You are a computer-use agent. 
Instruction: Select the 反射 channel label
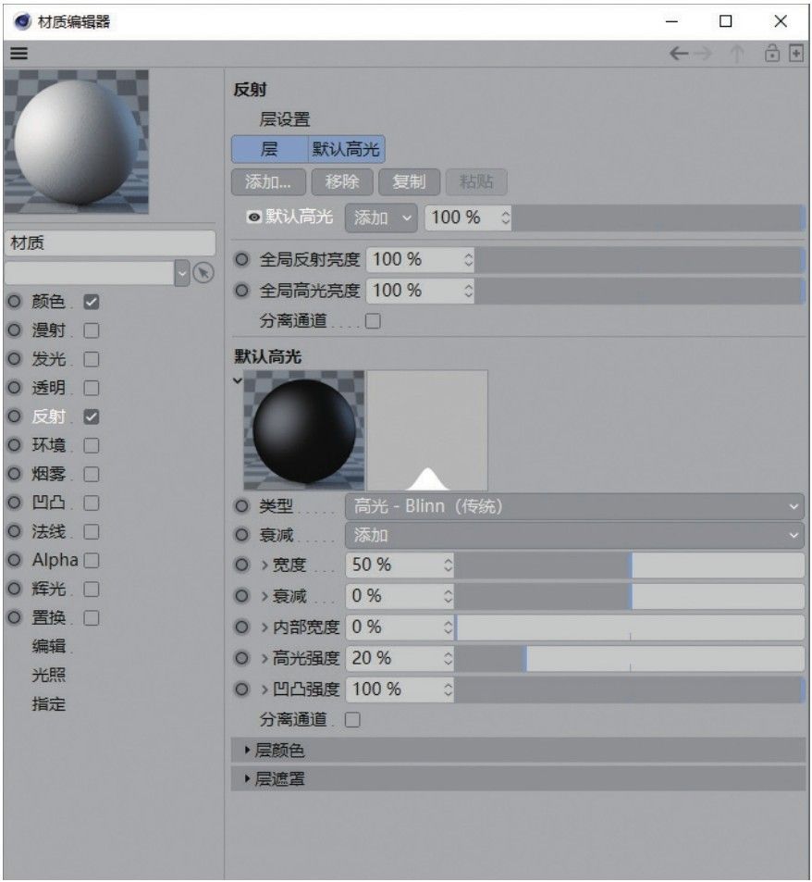tap(49, 416)
